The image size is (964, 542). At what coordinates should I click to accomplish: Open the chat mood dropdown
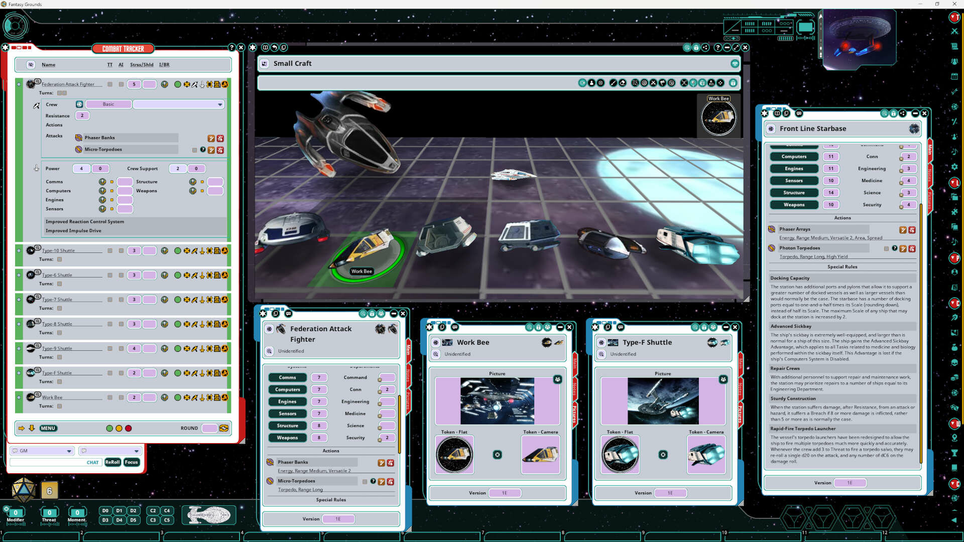tap(136, 451)
